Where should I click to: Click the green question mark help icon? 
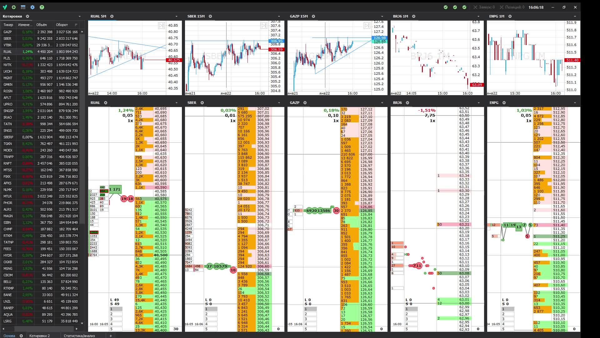pos(42,7)
